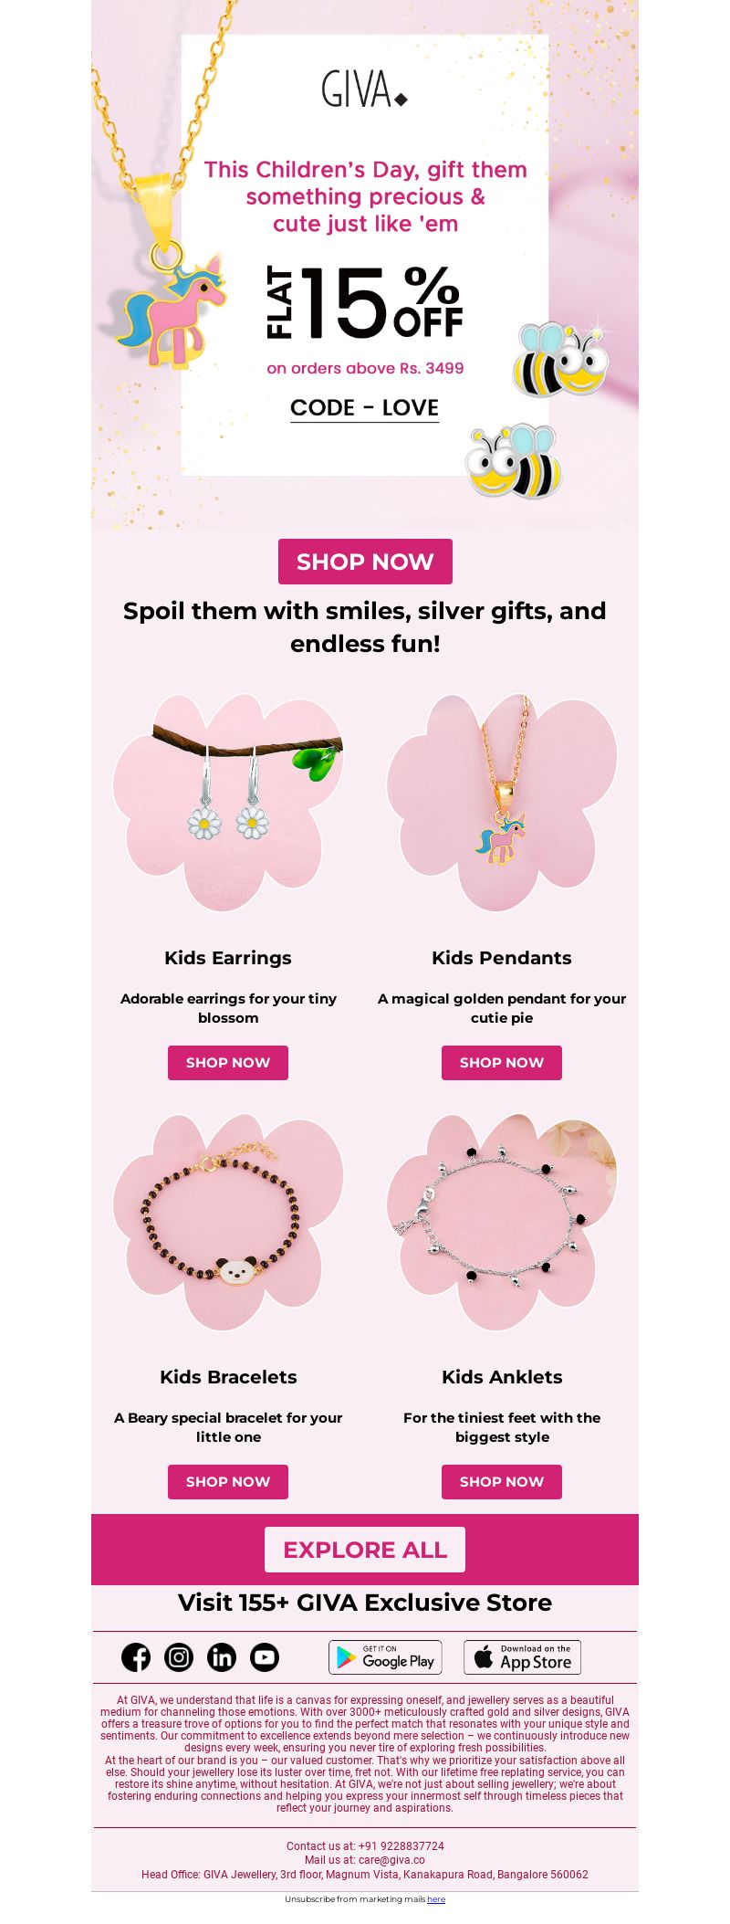Shop now for Kids Bracelets

(228, 1482)
